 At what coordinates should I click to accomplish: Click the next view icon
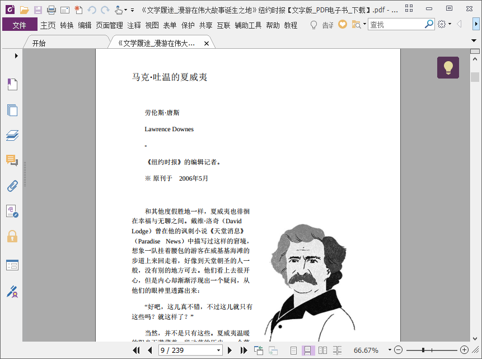273,350
